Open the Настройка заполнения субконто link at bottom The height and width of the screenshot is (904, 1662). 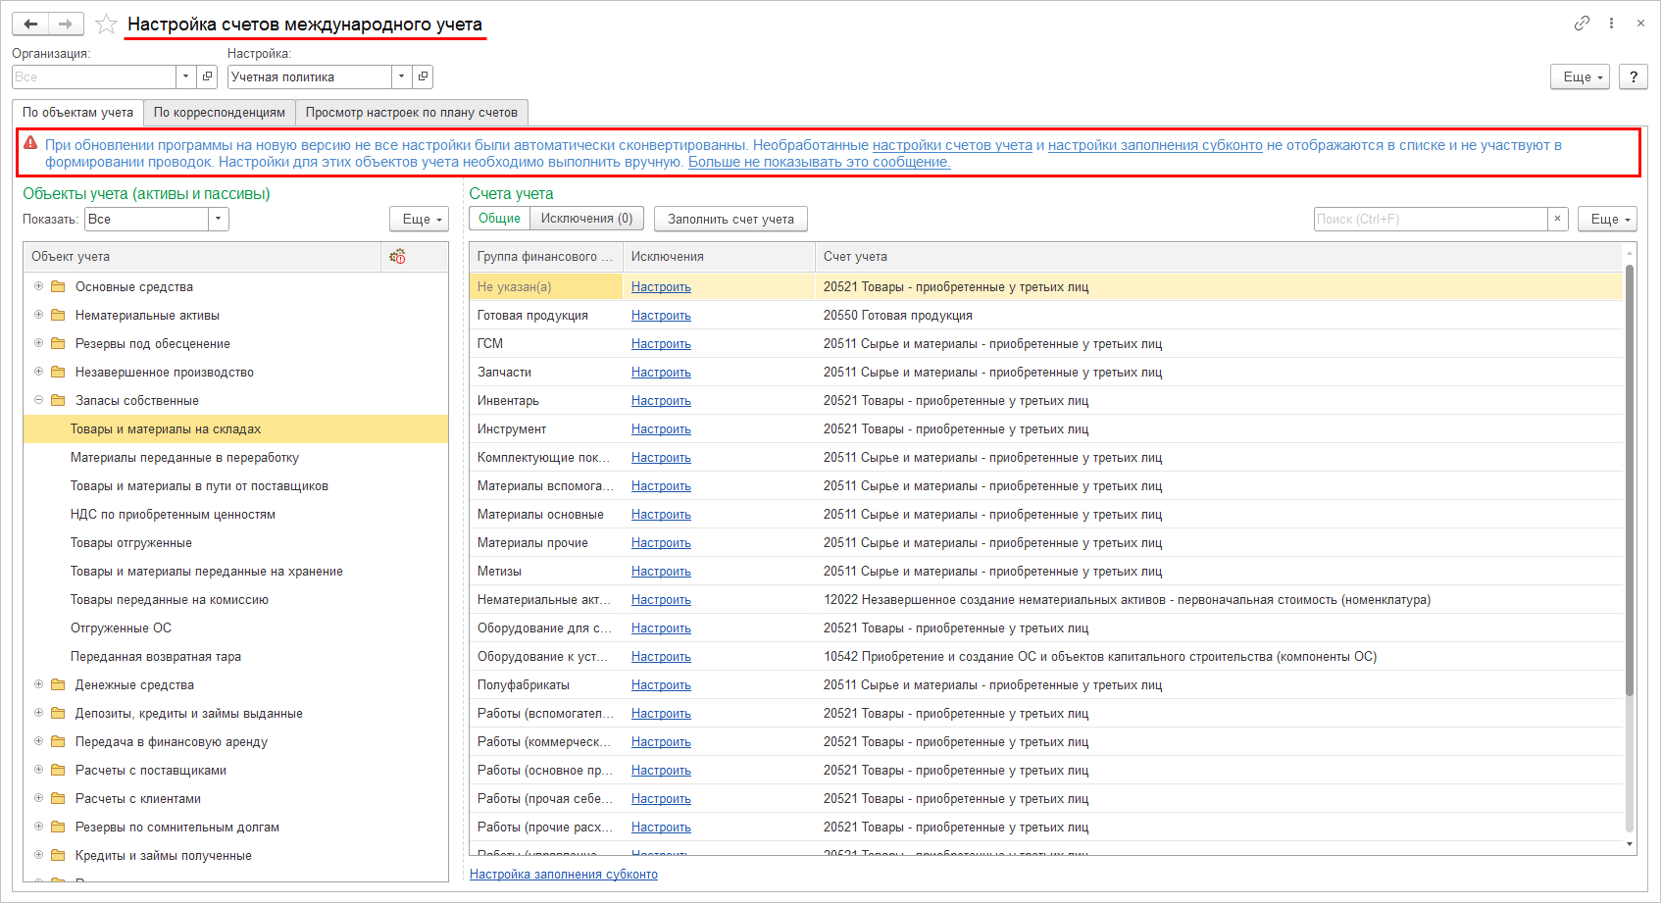coord(563,875)
